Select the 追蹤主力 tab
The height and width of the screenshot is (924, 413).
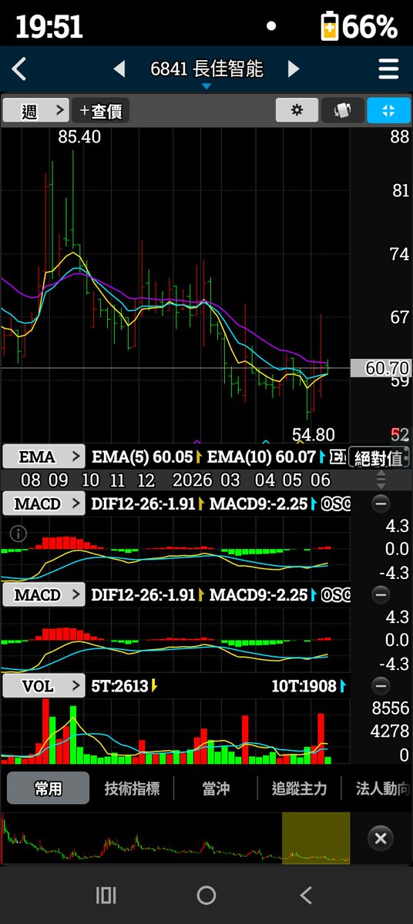[x=299, y=788]
